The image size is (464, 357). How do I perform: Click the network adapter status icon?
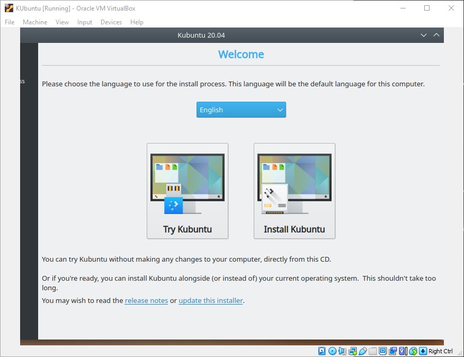(x=353, y=351)
